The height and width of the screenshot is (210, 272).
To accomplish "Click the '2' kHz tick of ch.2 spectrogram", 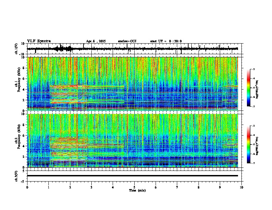I will (24, 157).
